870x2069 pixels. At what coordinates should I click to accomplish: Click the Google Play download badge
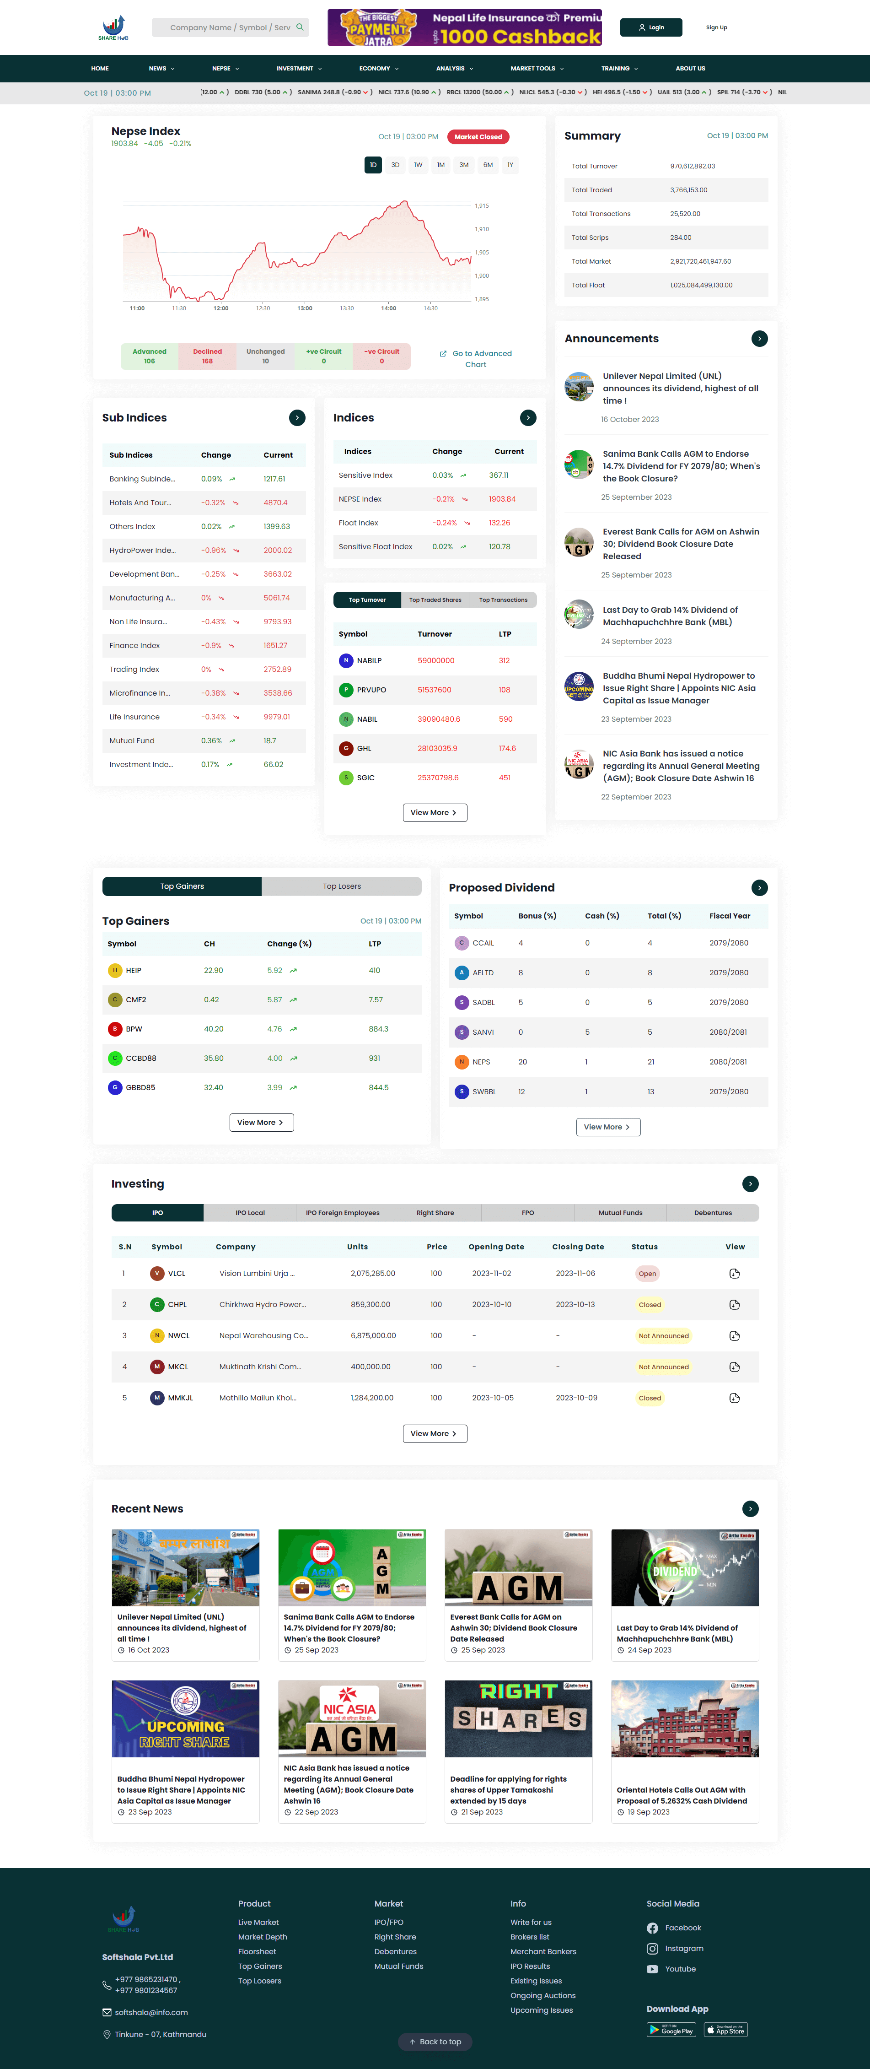[671, 2030]
